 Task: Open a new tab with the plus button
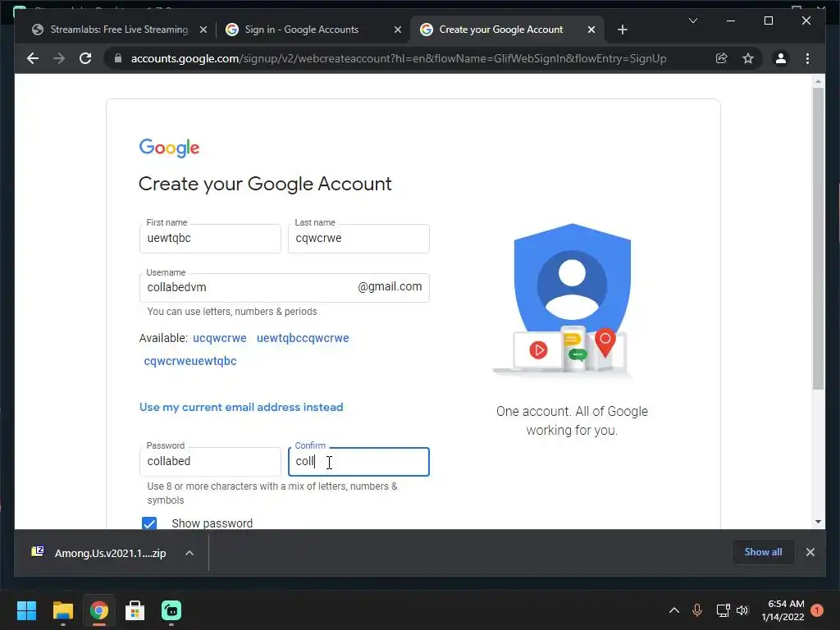coord(622,30)
